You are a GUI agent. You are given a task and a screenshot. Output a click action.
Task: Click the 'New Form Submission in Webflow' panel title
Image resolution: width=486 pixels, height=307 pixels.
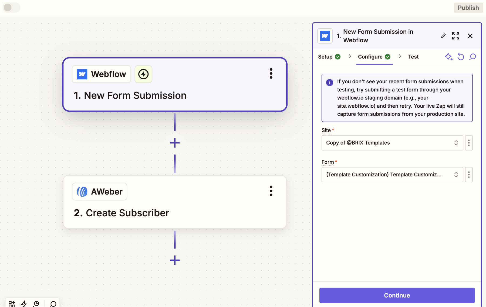[378, 36]
